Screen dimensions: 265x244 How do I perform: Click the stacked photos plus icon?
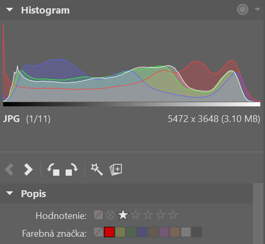pyautogui.click(x=116, y=169)
